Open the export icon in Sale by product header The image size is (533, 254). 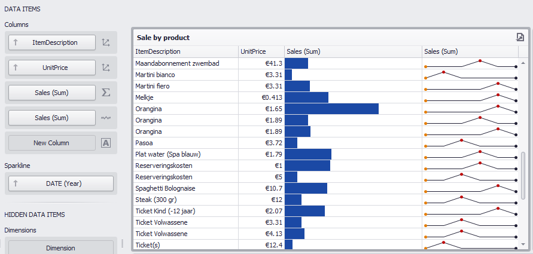pos(520,37)
